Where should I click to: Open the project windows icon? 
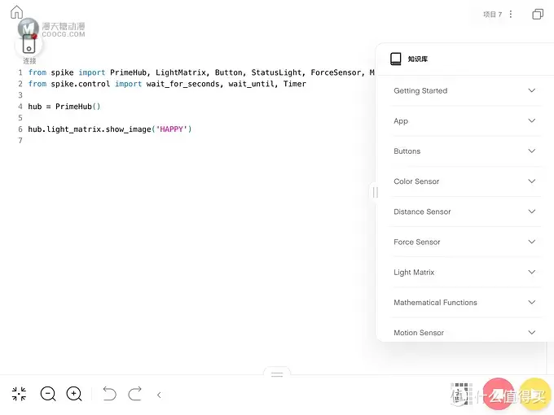click(538, 14)
